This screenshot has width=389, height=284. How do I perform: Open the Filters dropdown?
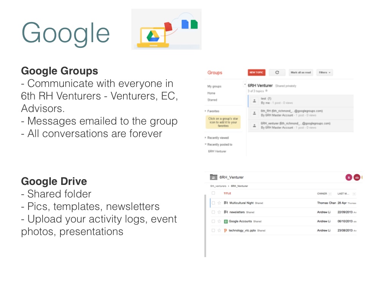[324, 73]
